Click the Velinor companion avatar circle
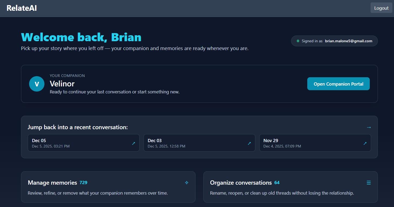 [x=37, y=84]
